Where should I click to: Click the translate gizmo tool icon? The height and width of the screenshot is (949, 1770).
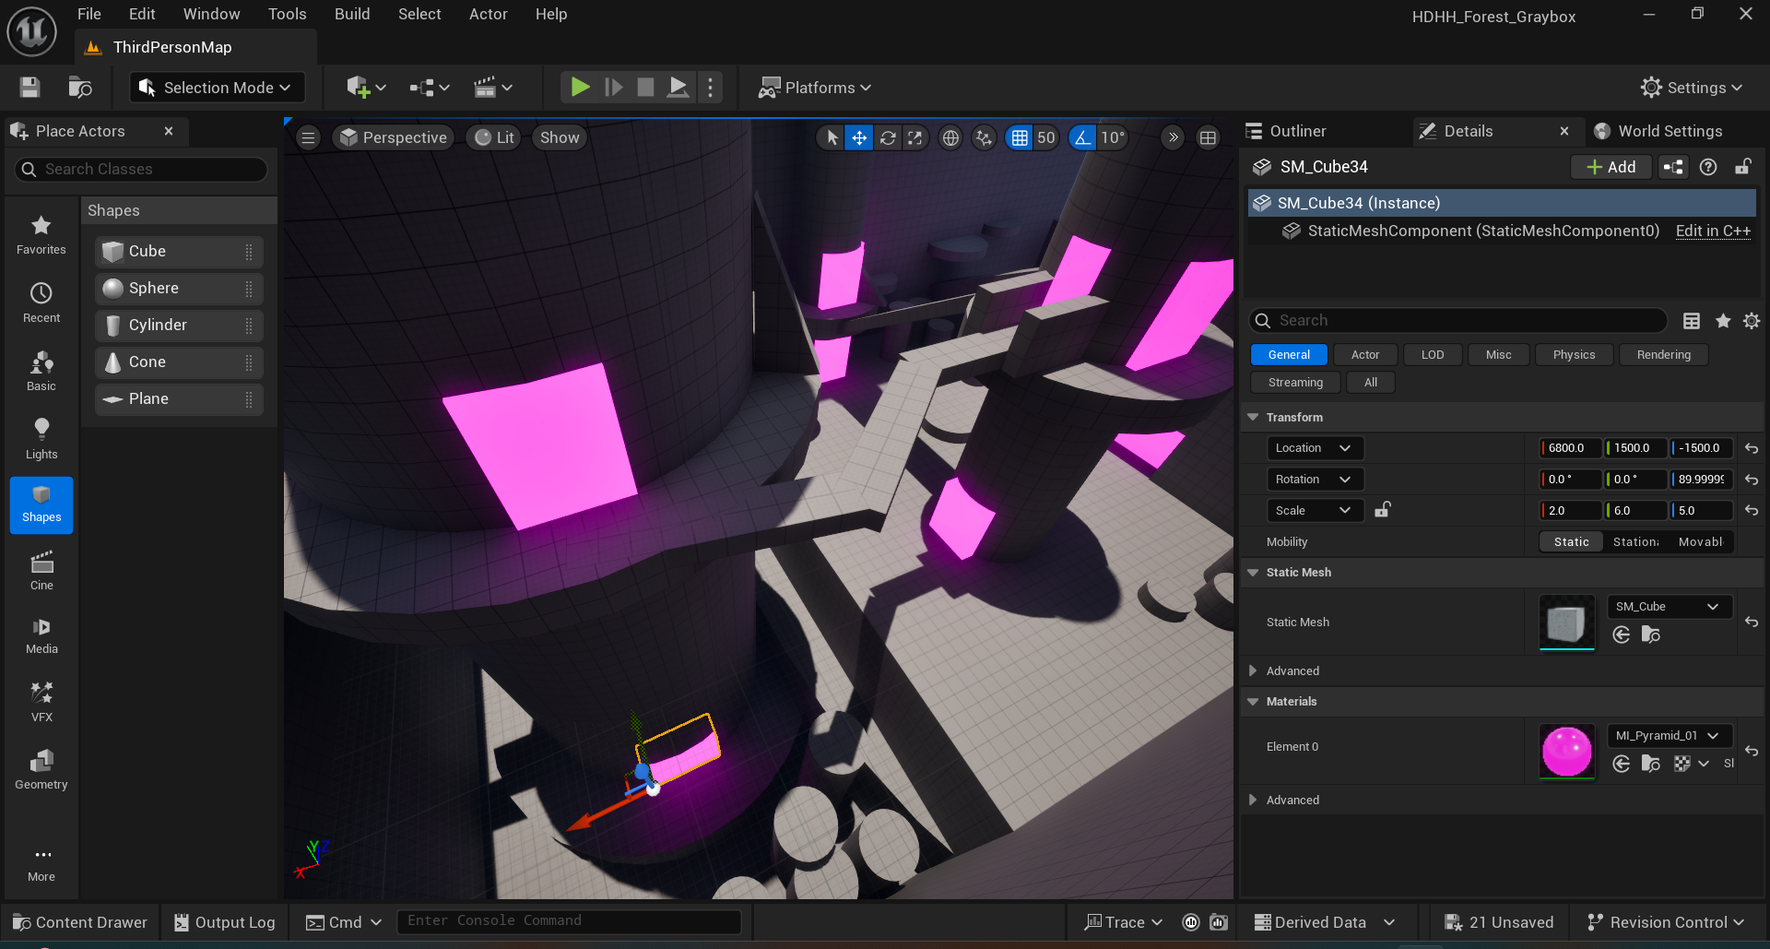(859, 138)
